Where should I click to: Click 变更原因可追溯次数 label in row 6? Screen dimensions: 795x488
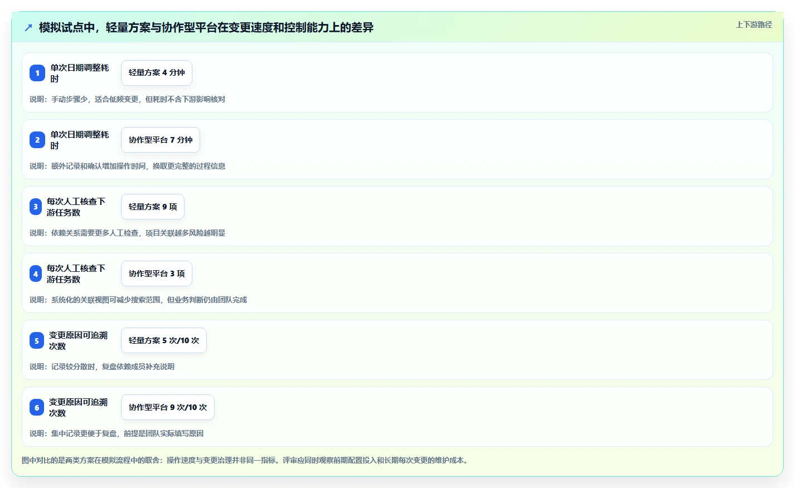78,407
